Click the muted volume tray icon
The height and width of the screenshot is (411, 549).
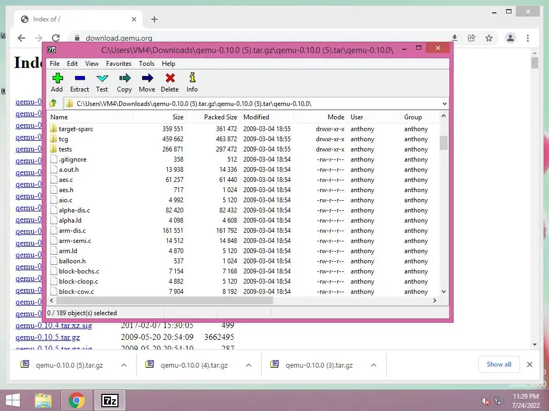click(x=485, y=401)
